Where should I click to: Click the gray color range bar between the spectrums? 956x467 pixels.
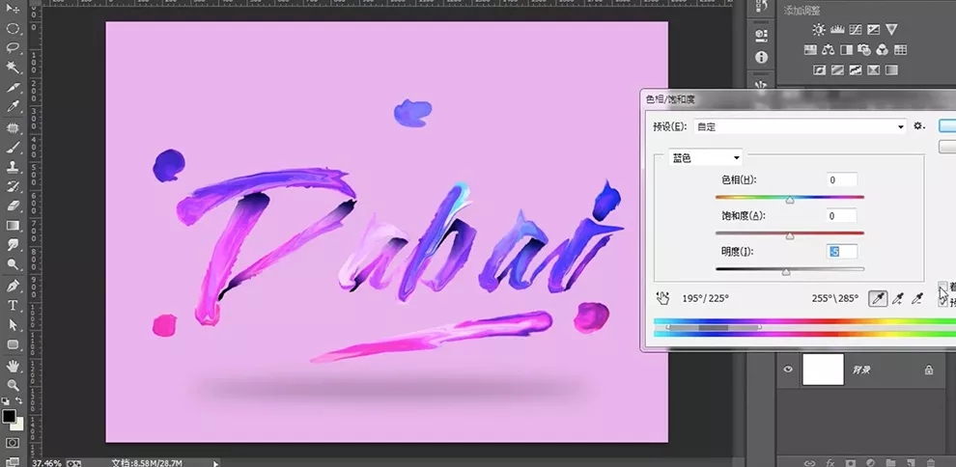714,327
